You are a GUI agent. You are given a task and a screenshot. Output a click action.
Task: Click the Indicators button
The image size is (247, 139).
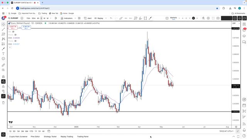click(x=67, y=18)
